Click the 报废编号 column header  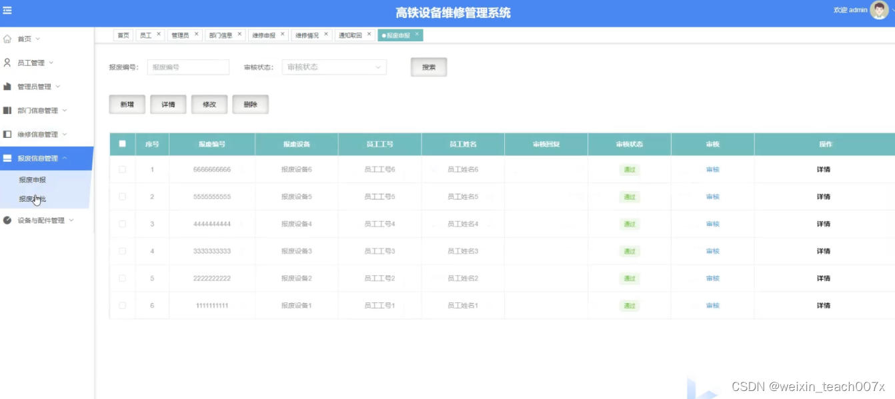212,144
